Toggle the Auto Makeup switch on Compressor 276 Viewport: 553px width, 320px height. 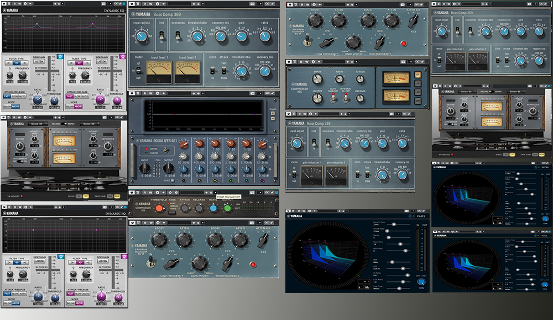tap(333, 98)
